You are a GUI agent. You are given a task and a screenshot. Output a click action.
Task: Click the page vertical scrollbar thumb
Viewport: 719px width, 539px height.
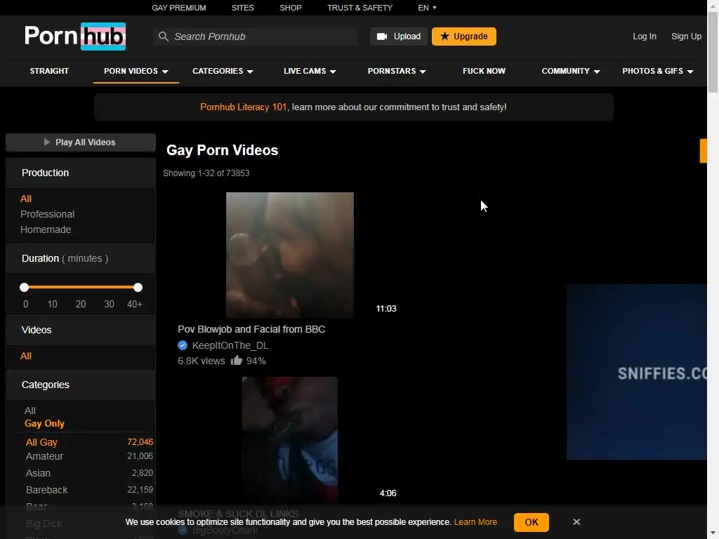(x=713, y=52)
